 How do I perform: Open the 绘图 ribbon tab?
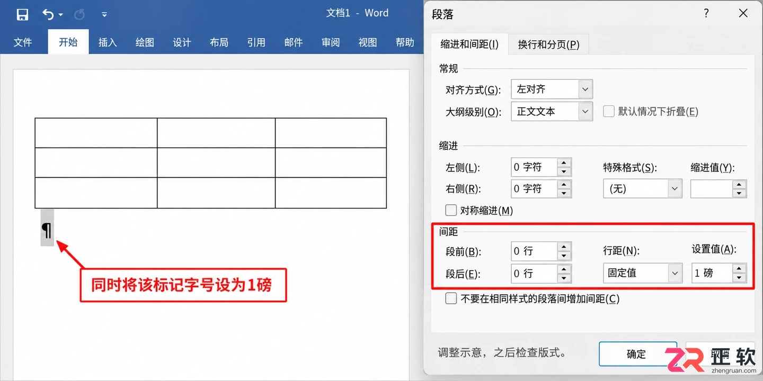[x=145, y=42]
